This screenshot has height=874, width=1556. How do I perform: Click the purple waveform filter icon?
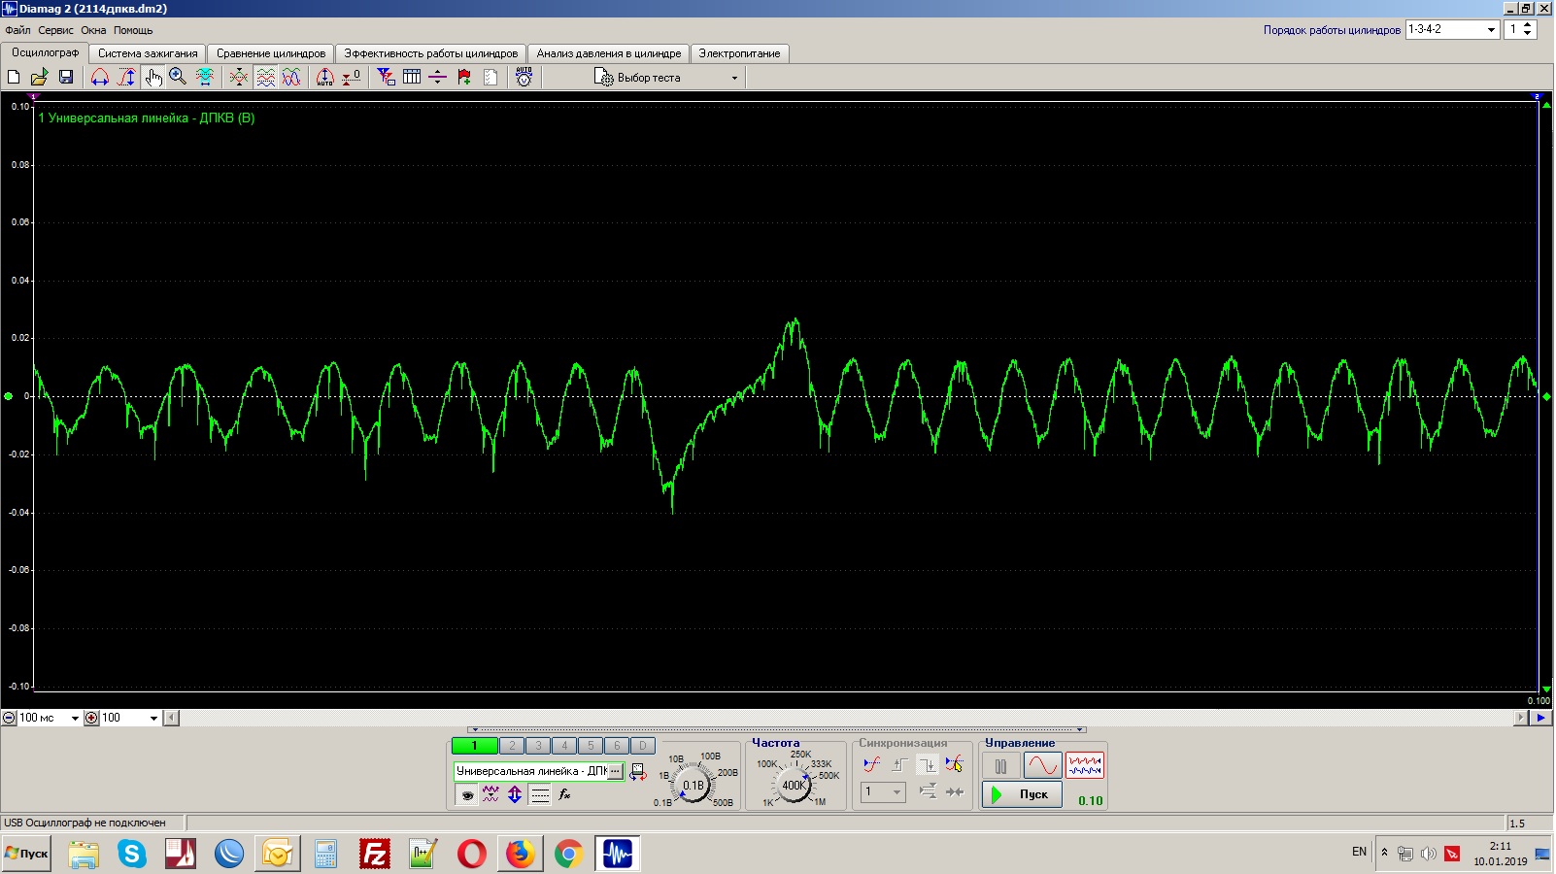click(490, 794)
